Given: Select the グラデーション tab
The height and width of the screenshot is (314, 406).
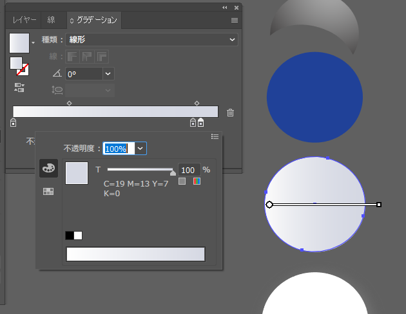Looking at the screenshot, I should click(94, 20).
